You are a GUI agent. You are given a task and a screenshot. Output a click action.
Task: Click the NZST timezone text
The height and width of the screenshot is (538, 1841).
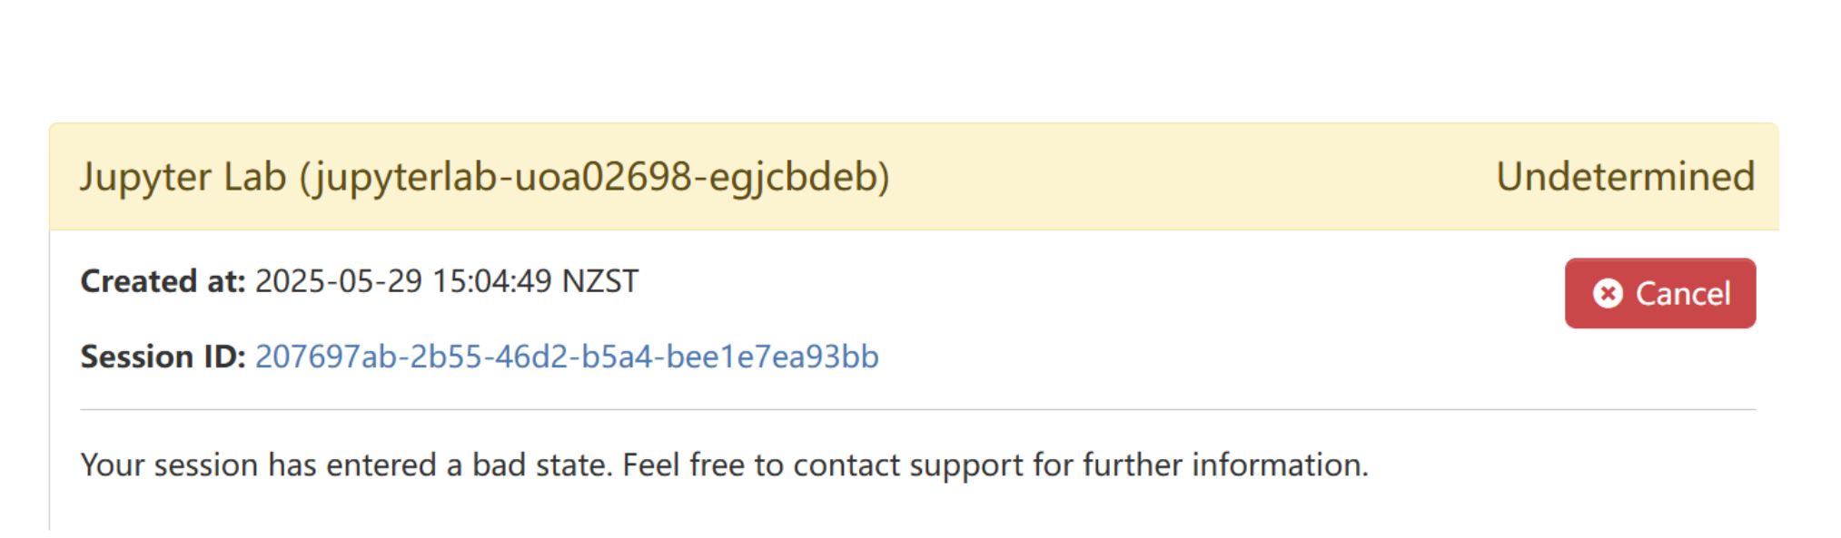pyautogui.click(x=600, y=281)
